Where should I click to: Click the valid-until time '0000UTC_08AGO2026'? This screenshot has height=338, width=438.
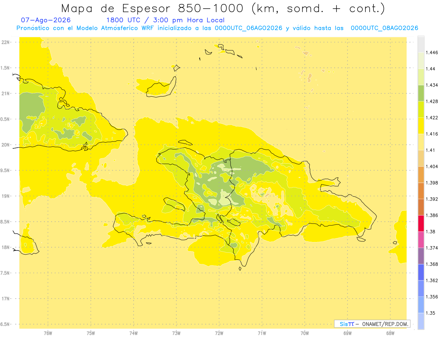click(384, 28)
